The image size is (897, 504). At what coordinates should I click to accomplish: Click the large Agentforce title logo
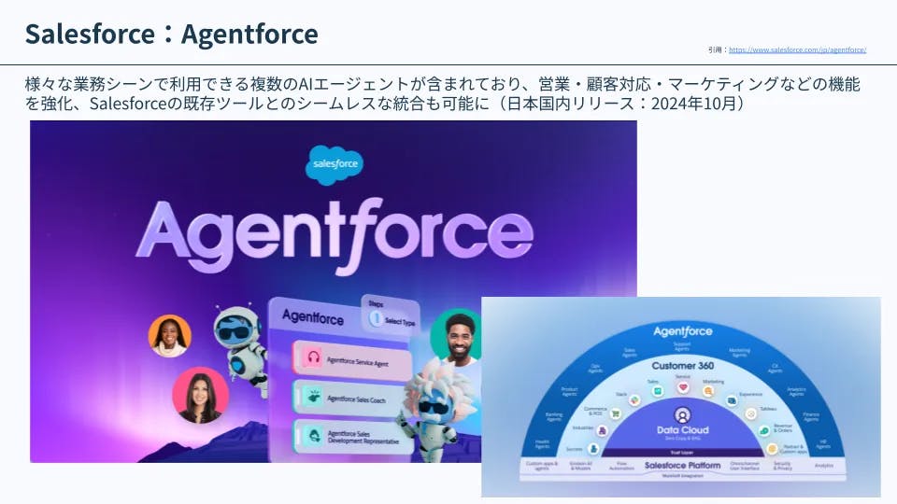335,234
